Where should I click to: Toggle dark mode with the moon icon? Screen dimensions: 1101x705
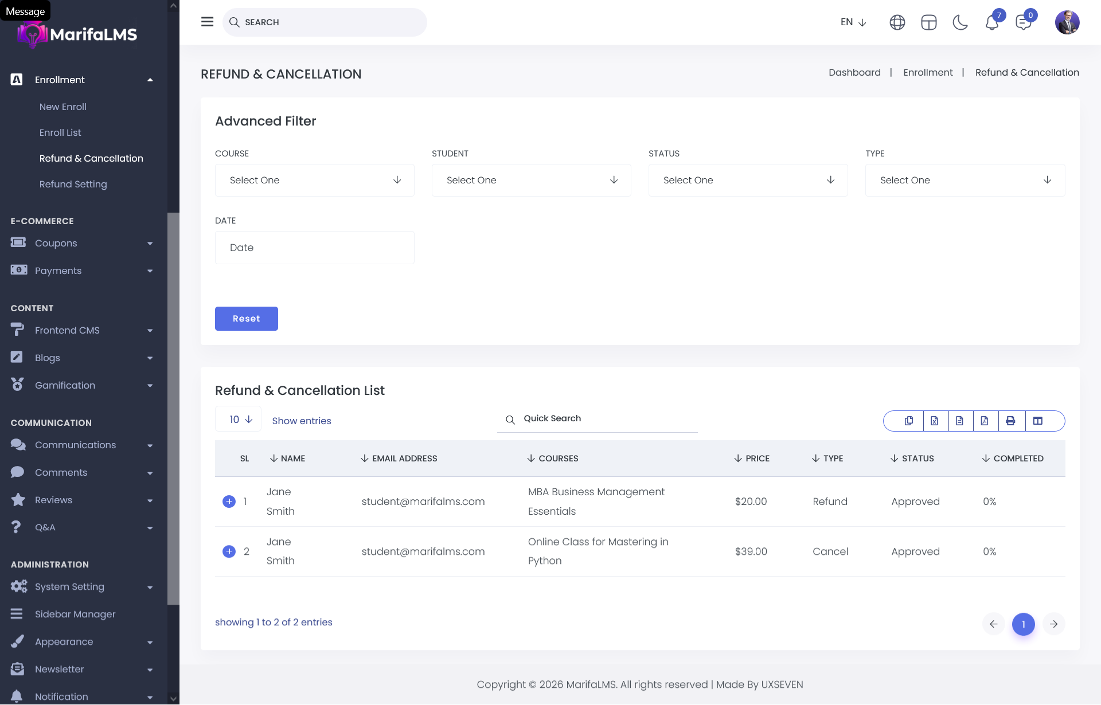click(960, 22)
